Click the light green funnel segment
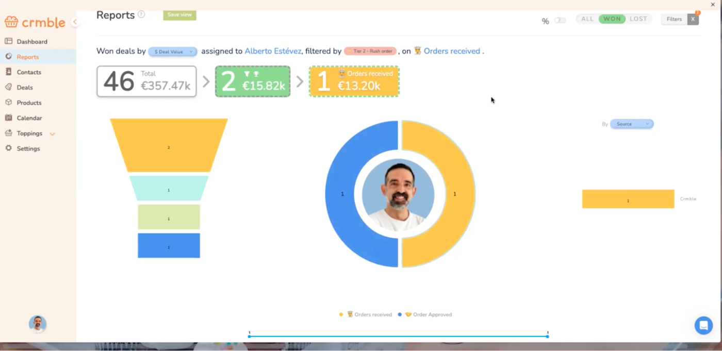 169,217
